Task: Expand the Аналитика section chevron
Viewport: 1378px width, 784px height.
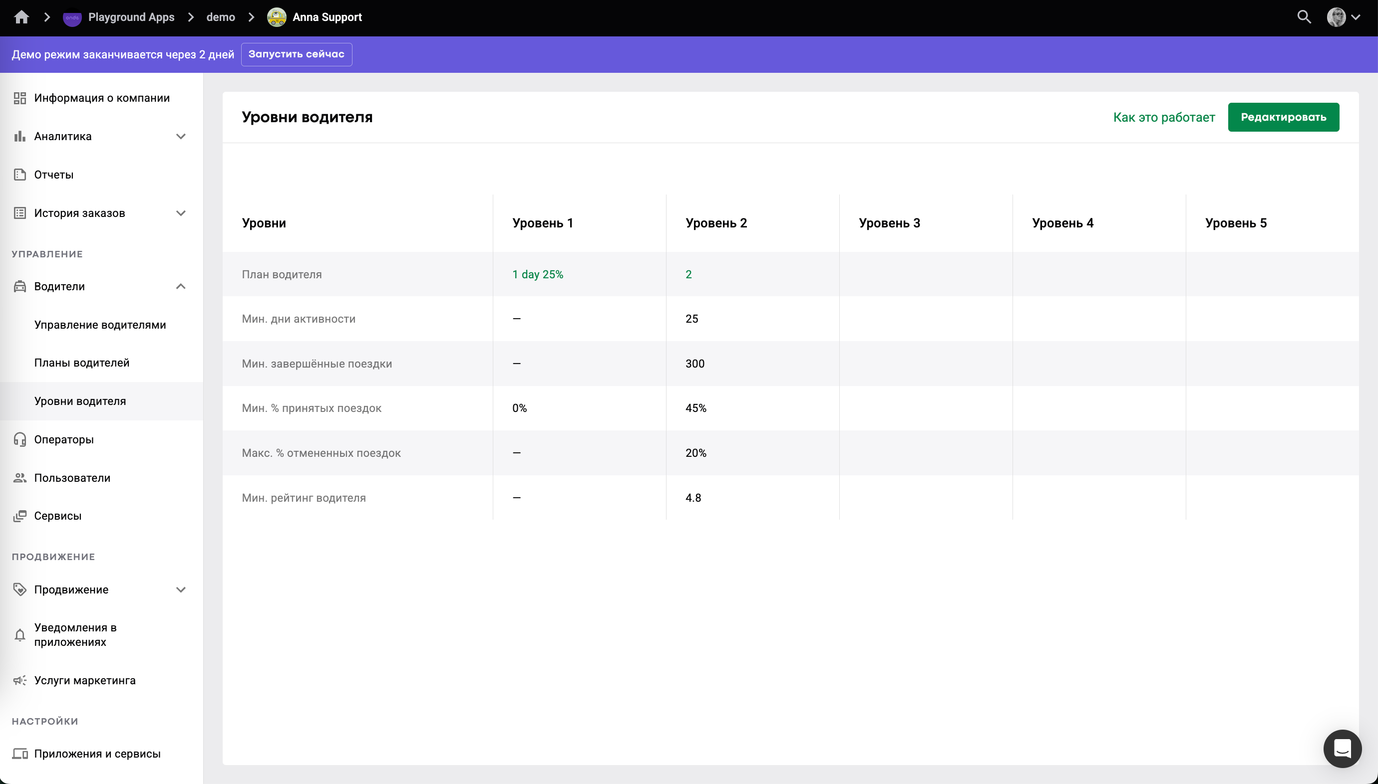Action: (x=181, y=136)
